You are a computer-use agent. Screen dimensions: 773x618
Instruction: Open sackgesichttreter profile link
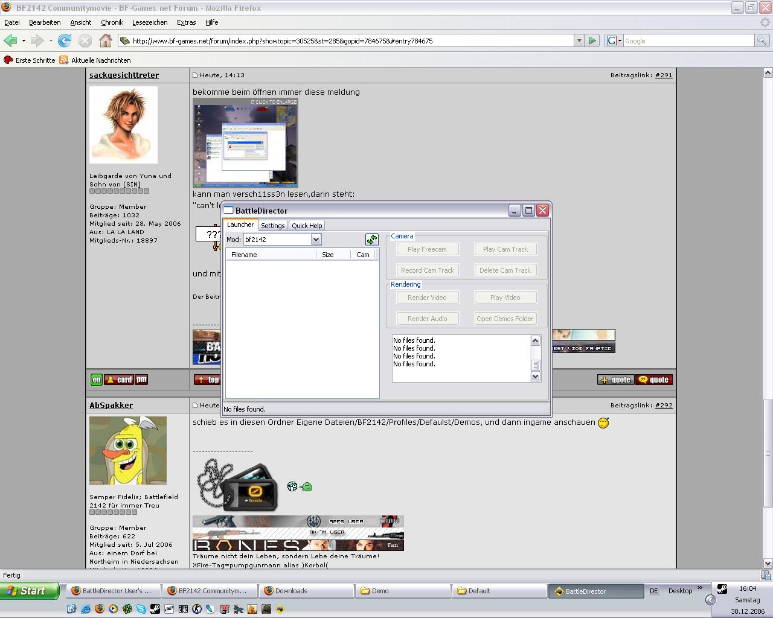click(x=124, y=75)
